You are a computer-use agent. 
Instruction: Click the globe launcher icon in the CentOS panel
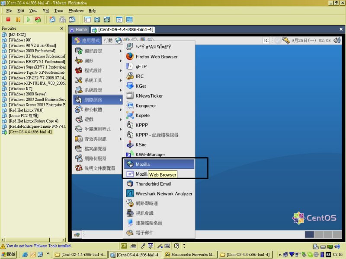click(x=119, y=40)
